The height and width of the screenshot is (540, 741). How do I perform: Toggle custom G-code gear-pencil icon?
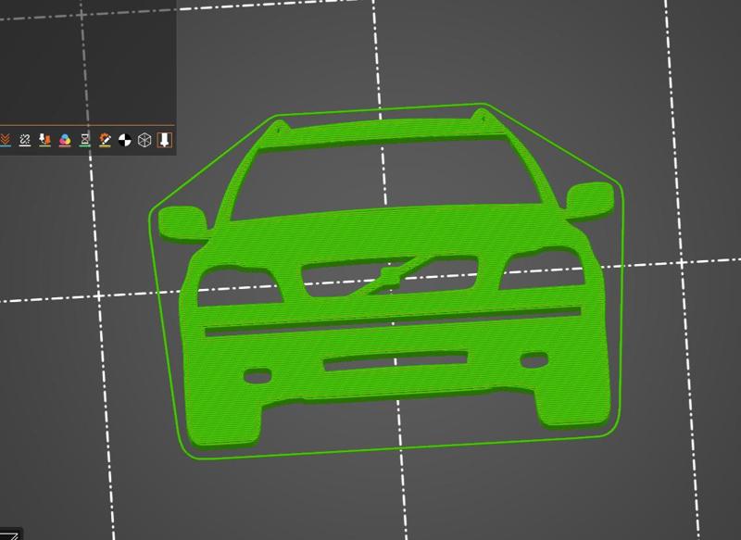105,140
